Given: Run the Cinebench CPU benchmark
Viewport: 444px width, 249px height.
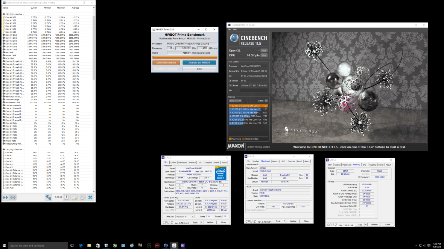Looking at the screenshot, I should [263, 55].
